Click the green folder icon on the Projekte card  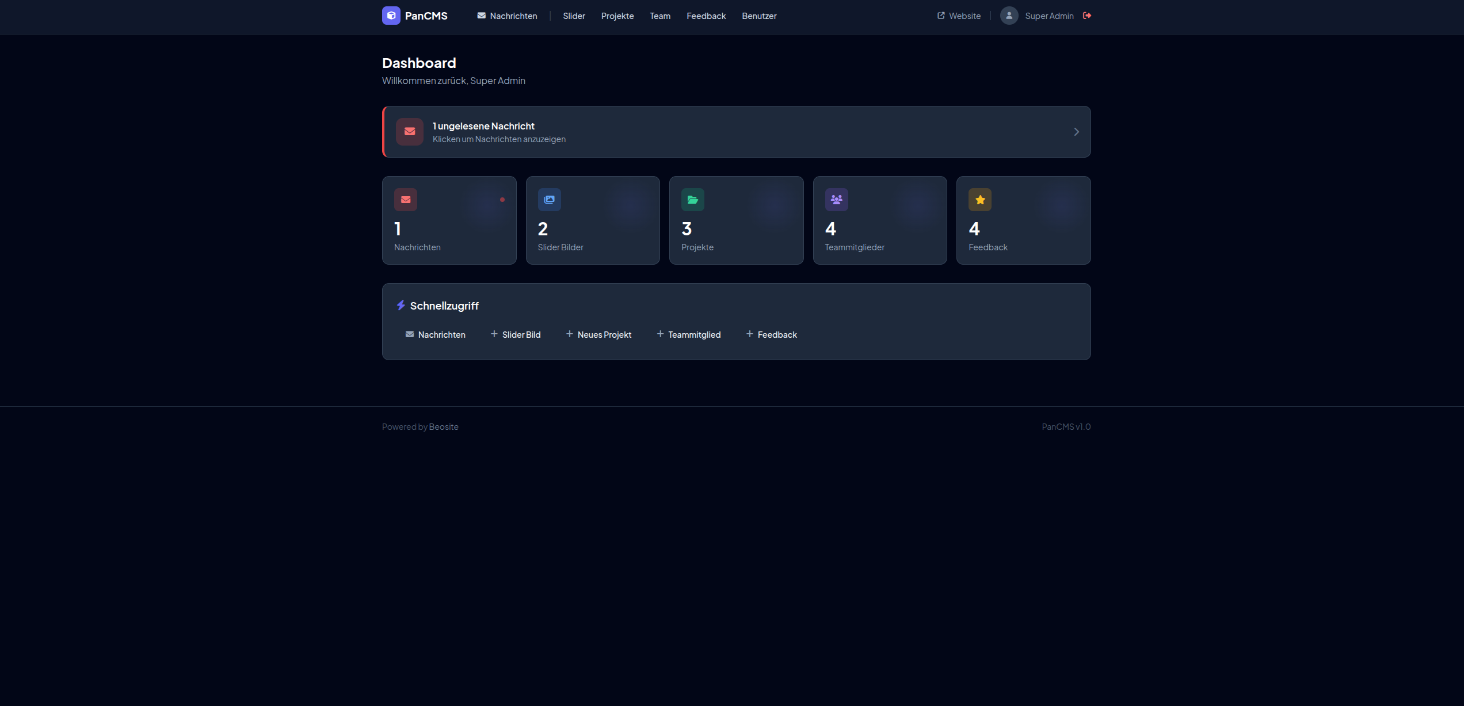pos(693,200)
